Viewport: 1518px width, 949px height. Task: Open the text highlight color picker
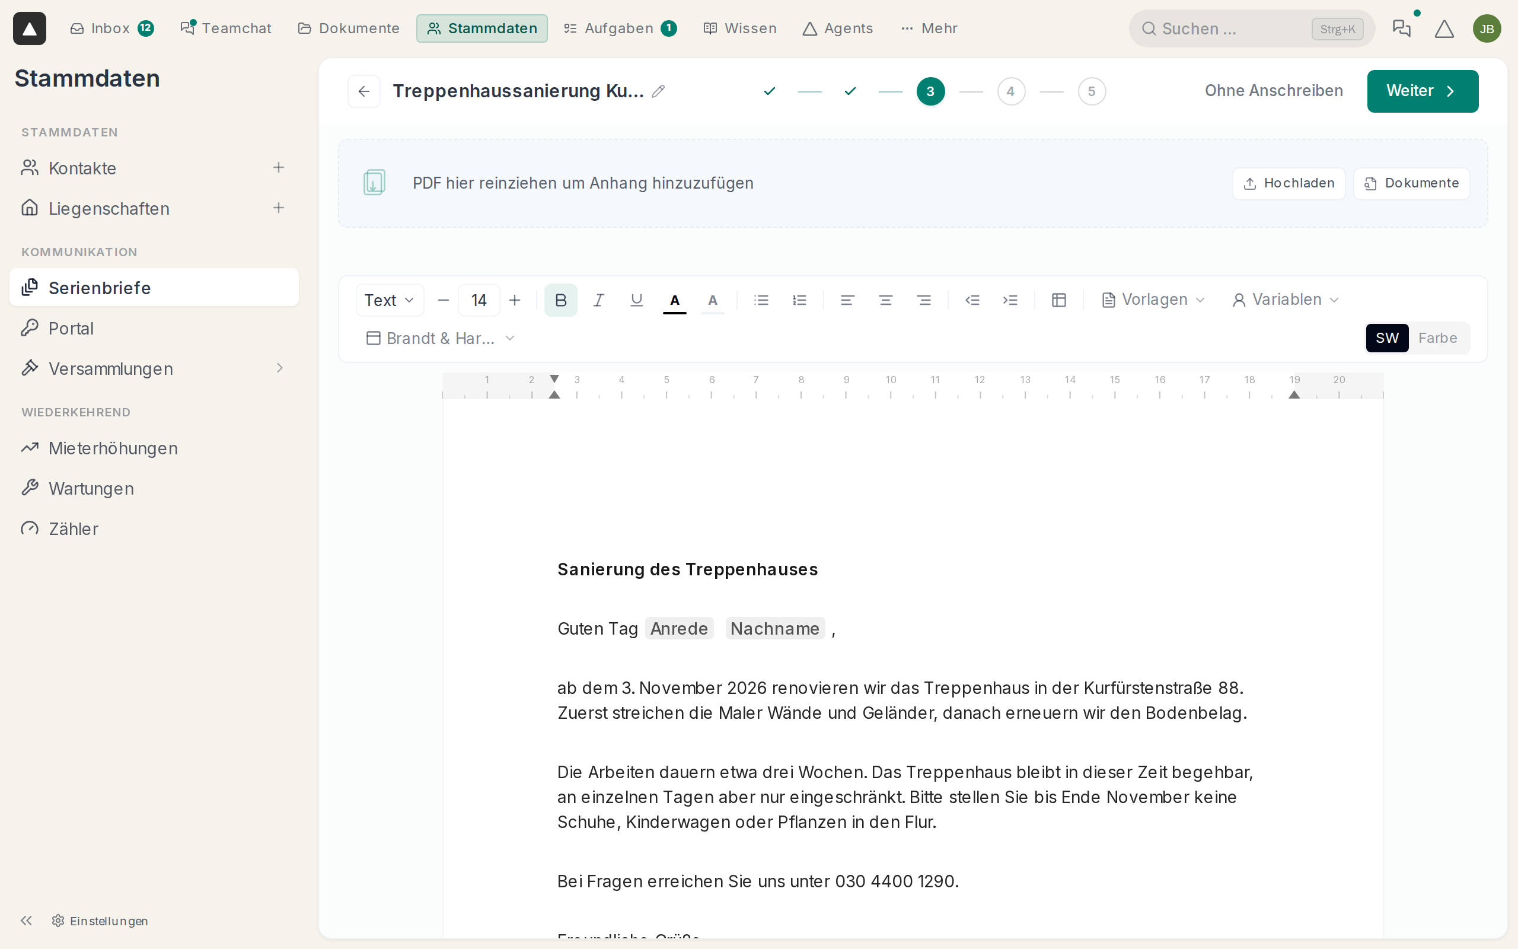[713, 300]
